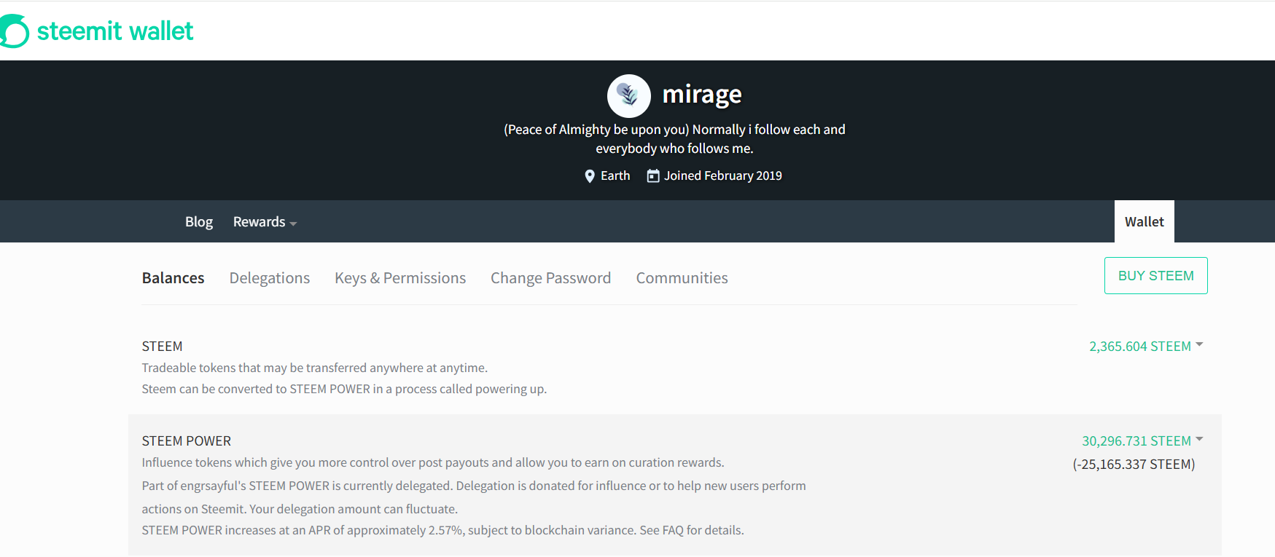
Task: Click the calendar icon beside Joined date
Action: point(653,176)
